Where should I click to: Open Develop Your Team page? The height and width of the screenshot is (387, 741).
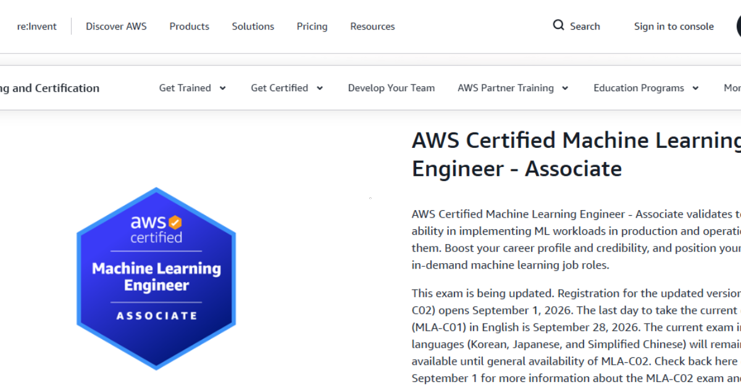point(391,88)
